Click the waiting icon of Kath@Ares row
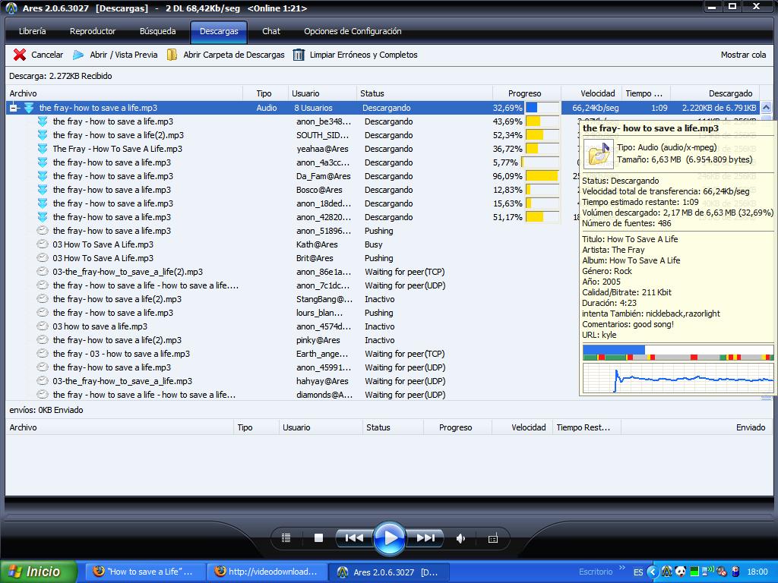The image size is (778, 583). 43,244
